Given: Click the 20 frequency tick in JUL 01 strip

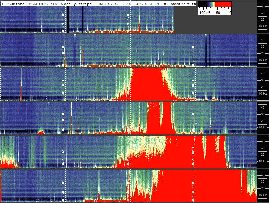Looking at the screenshot, I should point(262,87).
